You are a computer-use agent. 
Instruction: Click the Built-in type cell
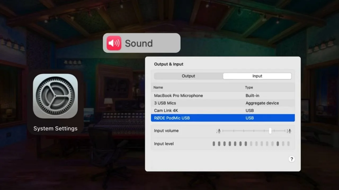(x=252, y=96)
